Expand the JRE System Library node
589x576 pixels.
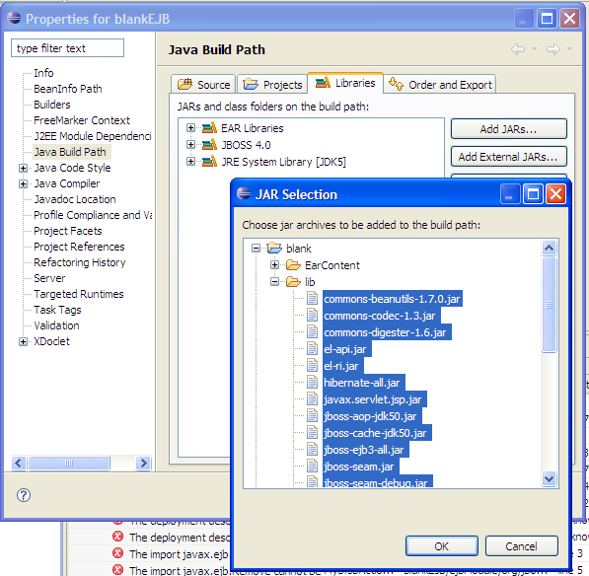(190, 162)
